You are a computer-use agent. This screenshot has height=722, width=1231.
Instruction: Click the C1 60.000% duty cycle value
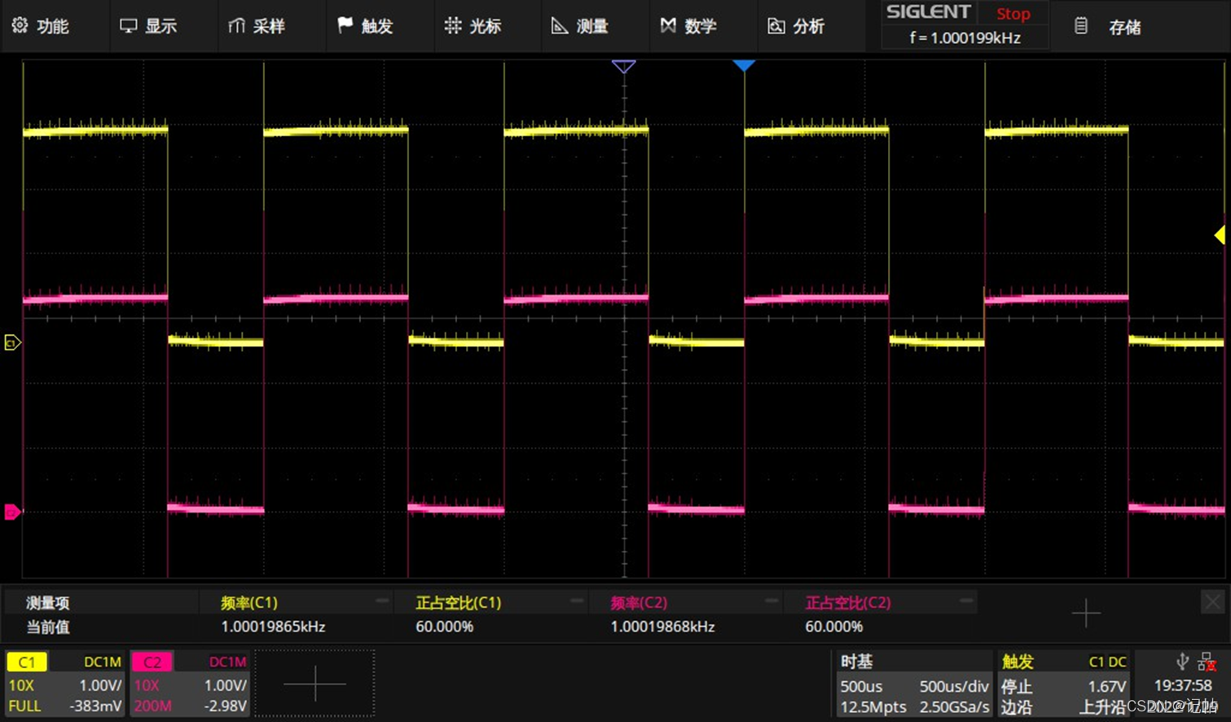coord(444,627)
